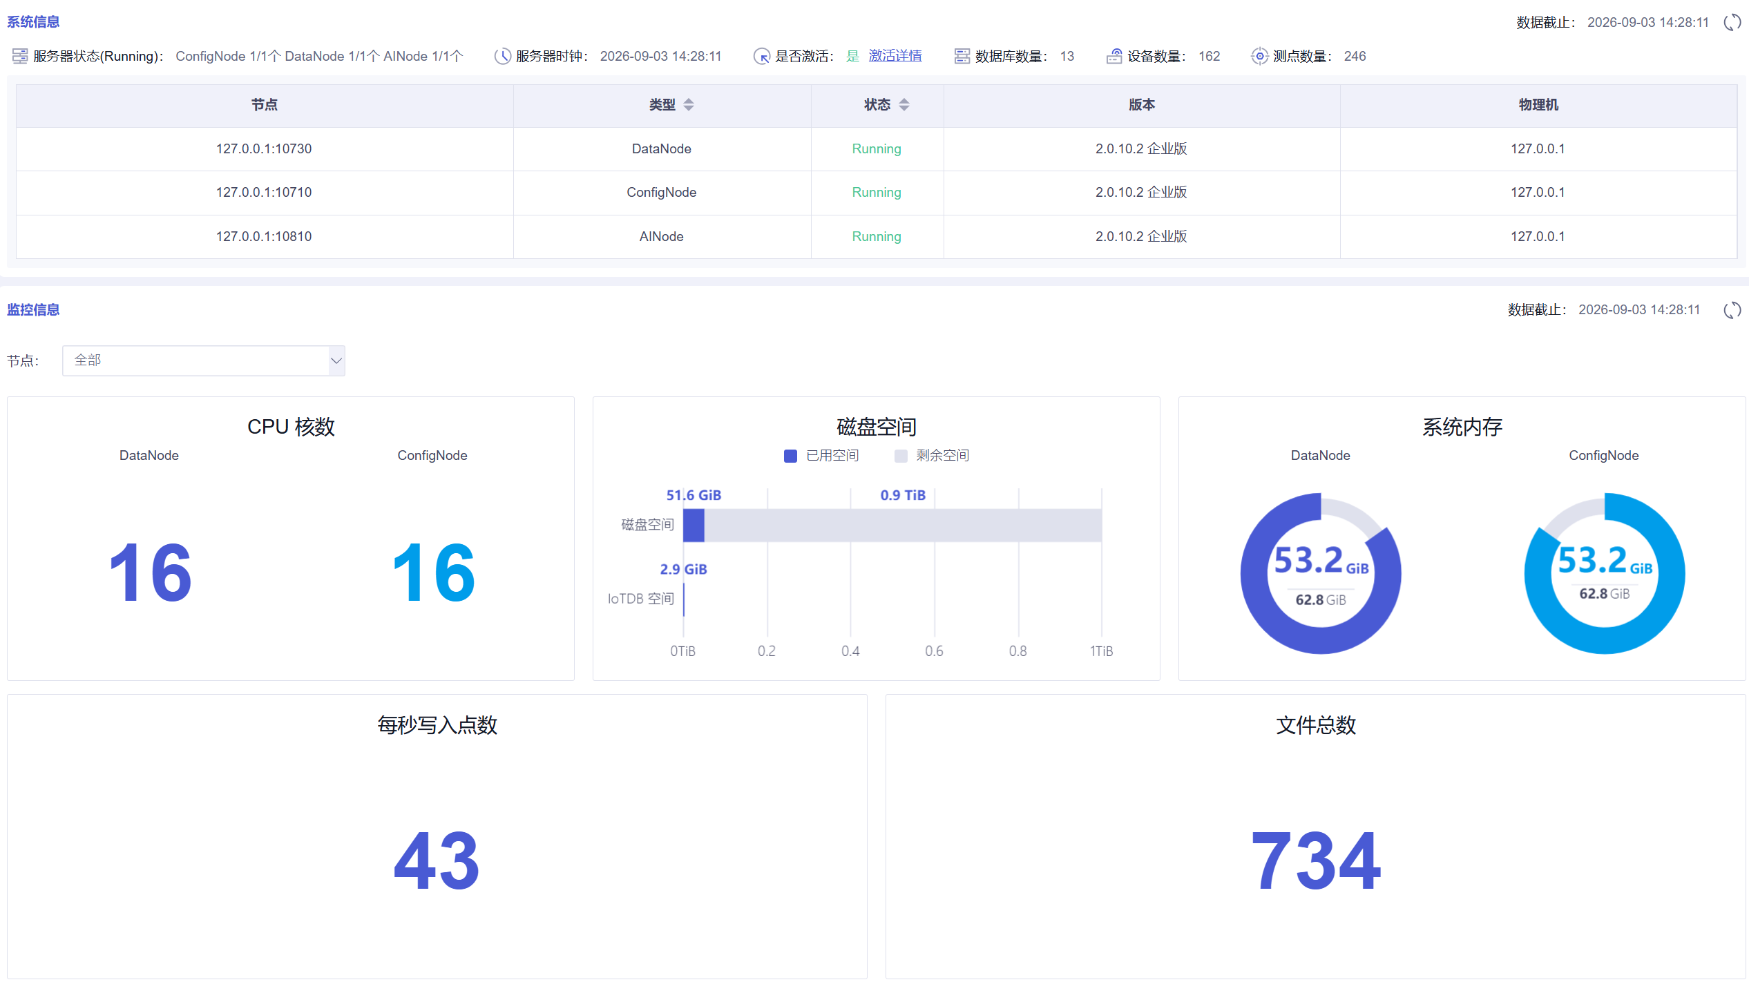1749x982 pixels.
Task: Click the 2.9 GiB IoTDB space label
Action: (683, 569)
